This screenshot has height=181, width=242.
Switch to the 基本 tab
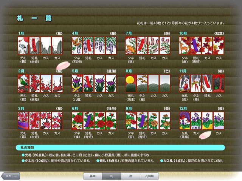[93, 176]
